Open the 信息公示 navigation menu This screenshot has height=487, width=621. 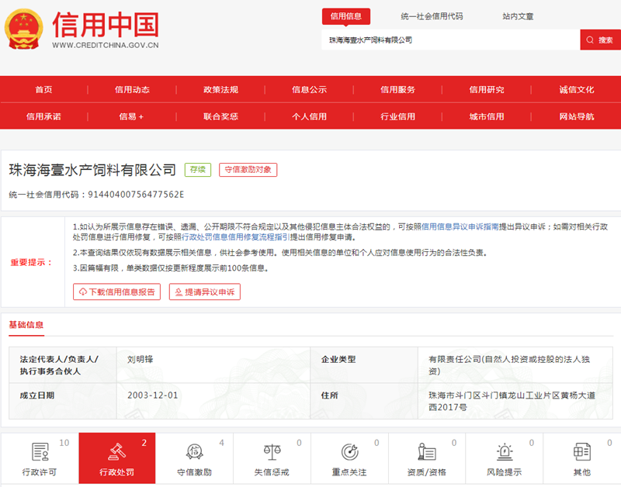309,89
